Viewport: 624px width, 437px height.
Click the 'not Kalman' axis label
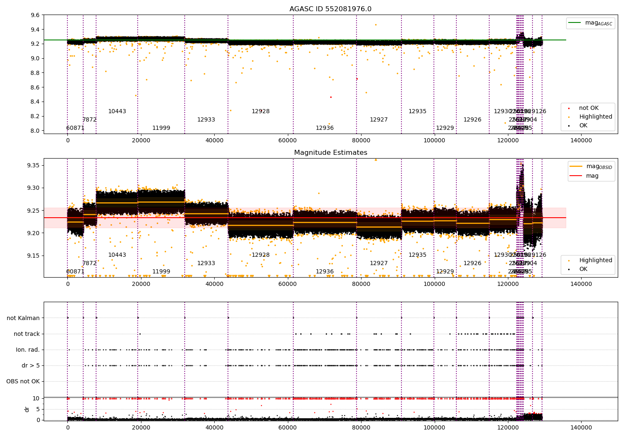point(23,318)
